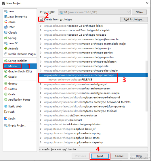Select the JBoss icon in sidebar
This screenshot has height=161, width=151.
[x=6, y=22]
